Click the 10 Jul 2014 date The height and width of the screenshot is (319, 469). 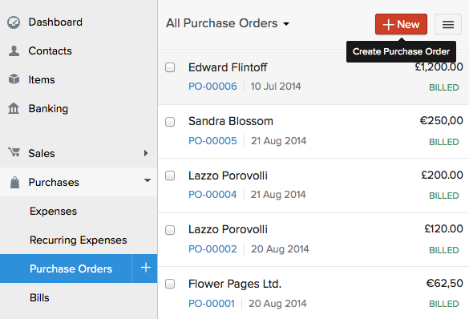[276, 87]
